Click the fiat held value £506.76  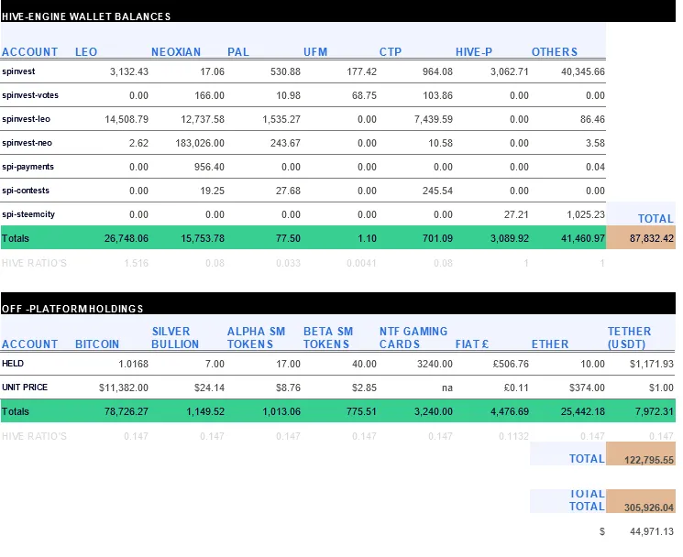[x=511, y=364]
